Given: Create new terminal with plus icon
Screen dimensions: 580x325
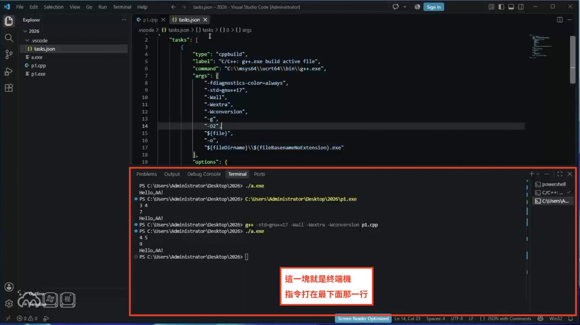Looking at the screenshot, I should [531, 174].
